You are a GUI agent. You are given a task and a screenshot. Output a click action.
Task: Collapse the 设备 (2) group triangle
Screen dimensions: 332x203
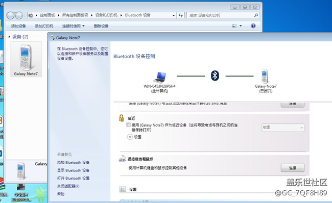tap(9, 37)
